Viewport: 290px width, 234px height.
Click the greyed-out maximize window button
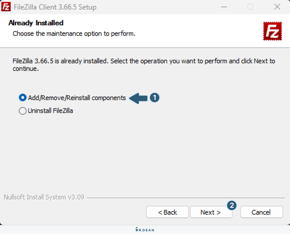click(250, 7)
